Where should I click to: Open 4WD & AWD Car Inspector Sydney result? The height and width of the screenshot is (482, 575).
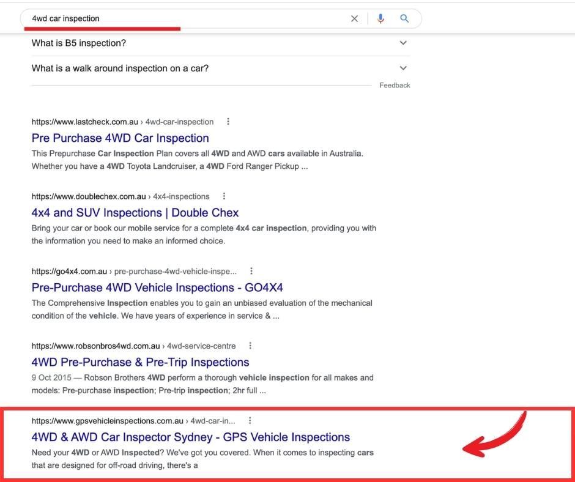pos(191,437)
